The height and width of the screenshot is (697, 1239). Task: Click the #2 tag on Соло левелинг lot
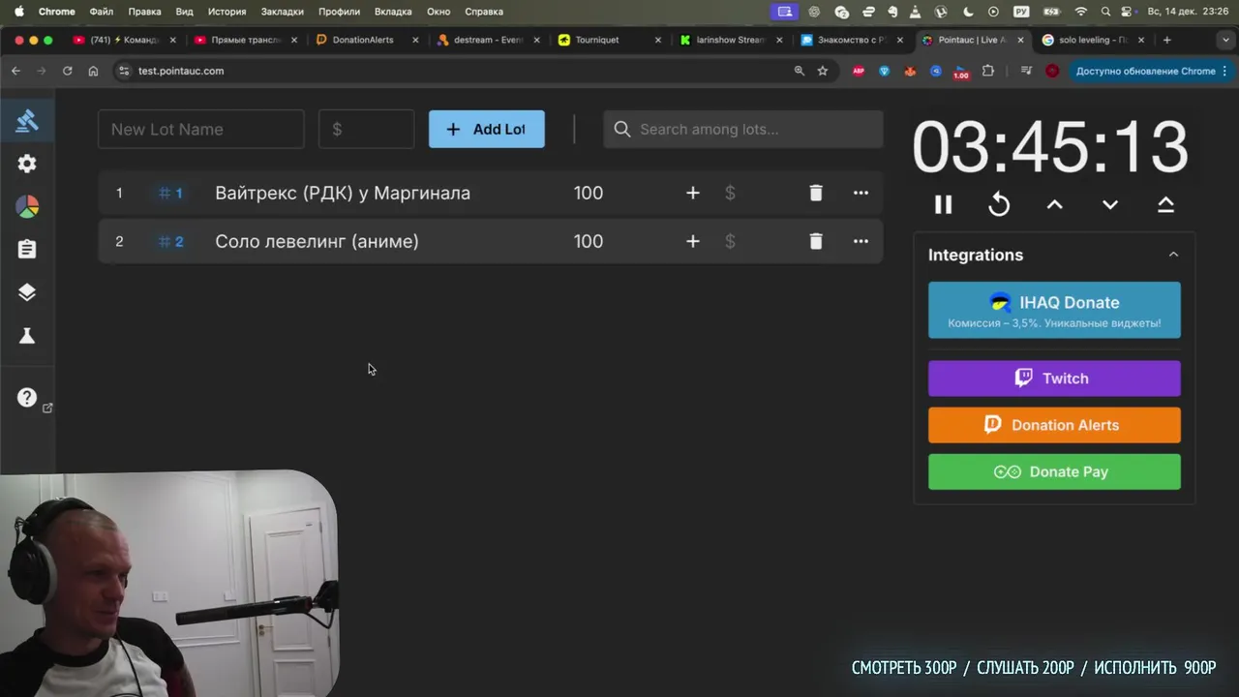coord(170,241)
